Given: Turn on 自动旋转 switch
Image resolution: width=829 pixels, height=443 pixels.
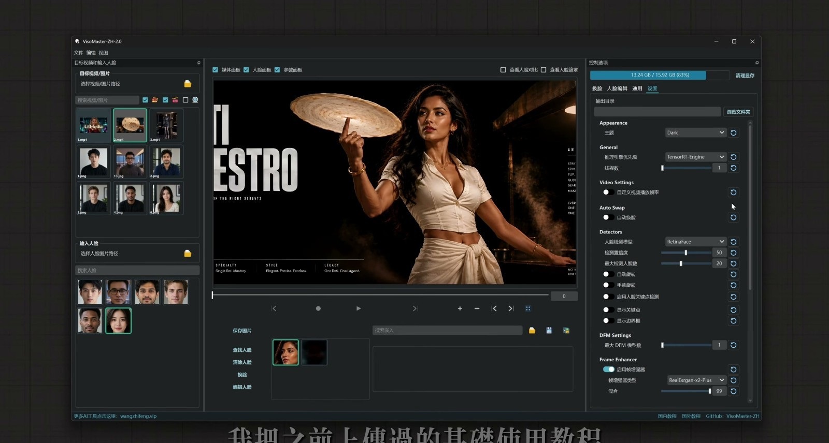Looking at the screenshot, I should 608,274.
